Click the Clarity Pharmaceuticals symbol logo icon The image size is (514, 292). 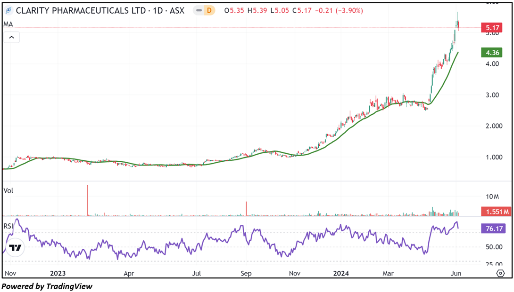point(8,10)
